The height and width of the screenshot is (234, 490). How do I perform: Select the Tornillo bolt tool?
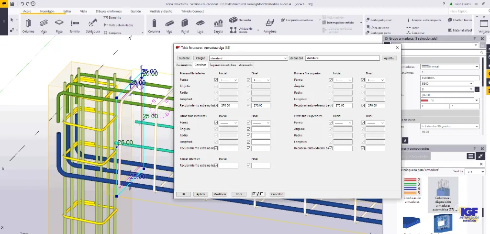point(74,26)
